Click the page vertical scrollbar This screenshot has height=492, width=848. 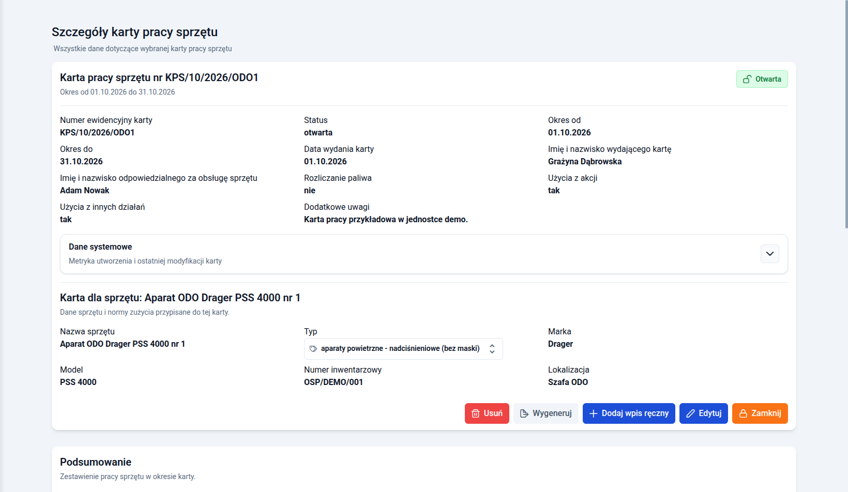click(846, 114)
